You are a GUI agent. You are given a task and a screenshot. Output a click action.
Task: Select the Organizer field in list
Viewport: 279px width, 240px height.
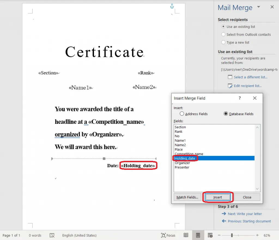[x=182, y=163]
